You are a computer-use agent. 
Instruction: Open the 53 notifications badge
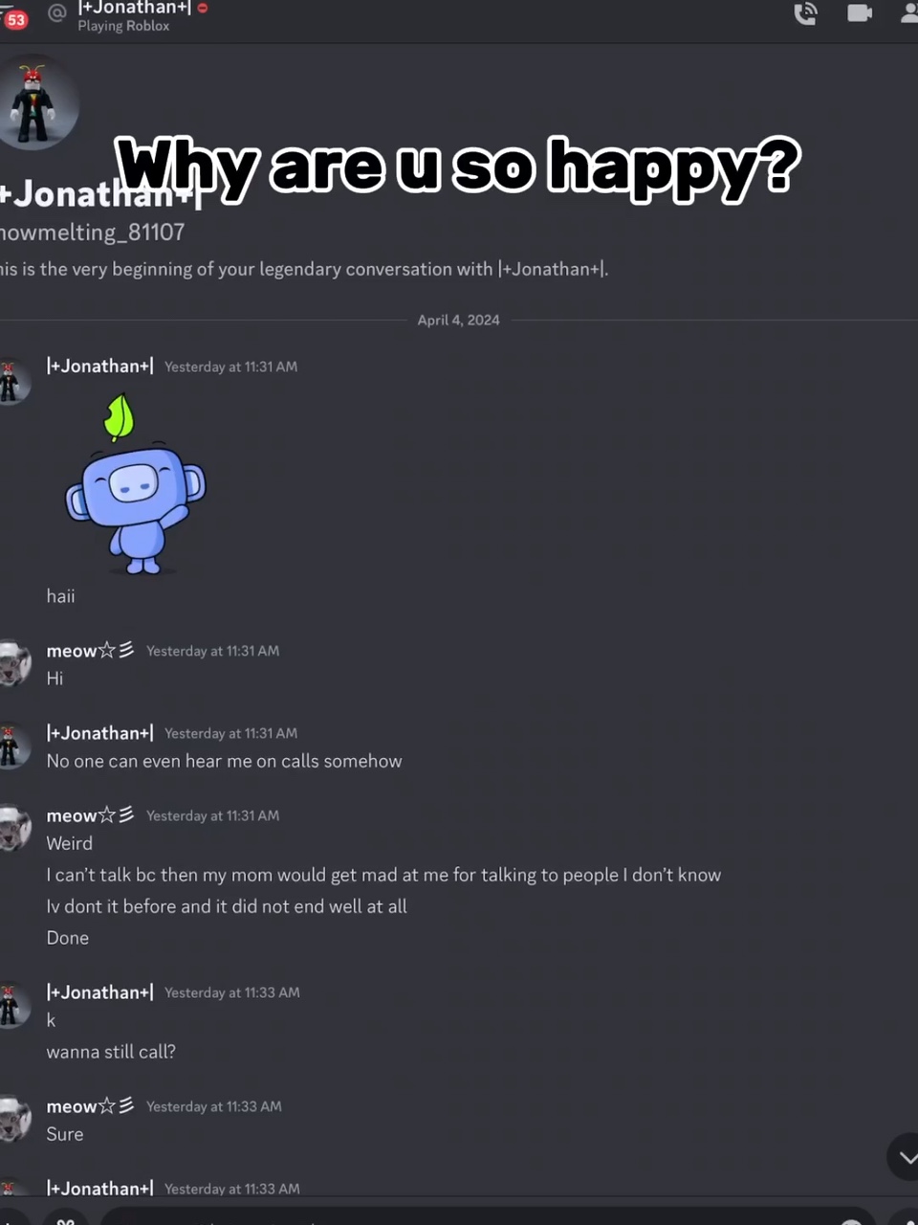pos(15,19)
